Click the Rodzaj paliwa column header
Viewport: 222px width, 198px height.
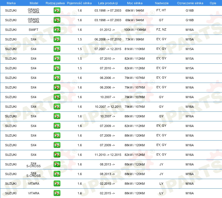coord(55,3)
